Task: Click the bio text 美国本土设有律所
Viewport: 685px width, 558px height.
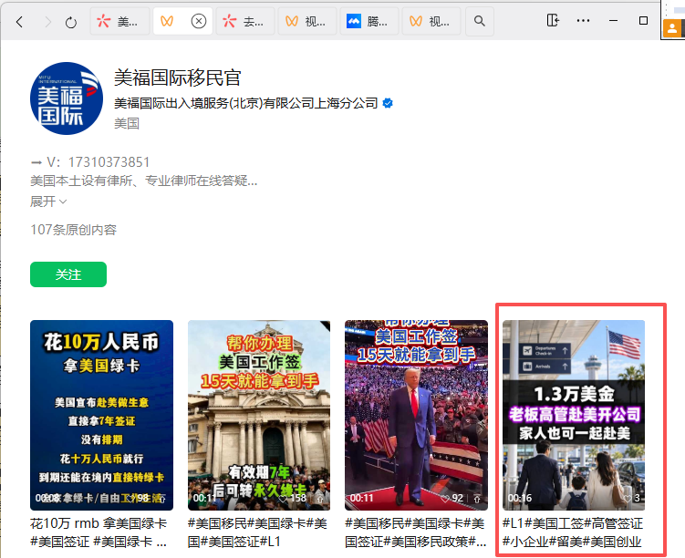Action: [x=144, y=181]
